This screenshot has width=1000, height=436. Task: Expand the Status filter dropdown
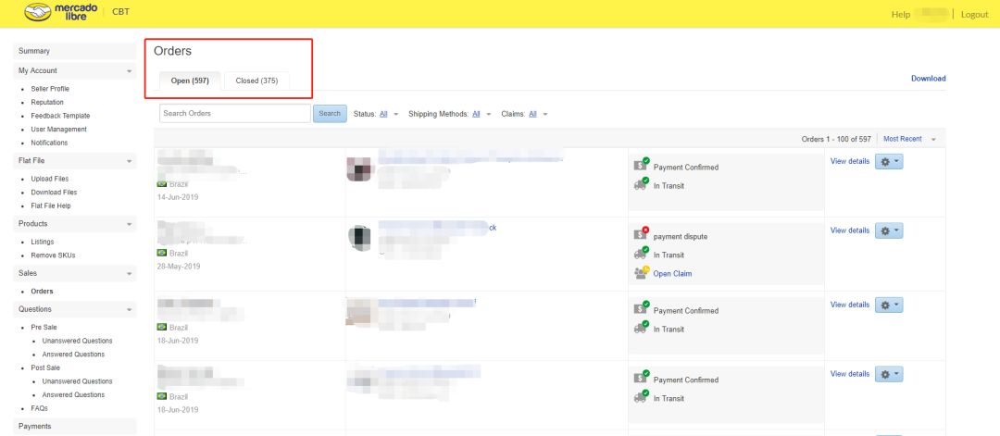click(x=396, y=114)
